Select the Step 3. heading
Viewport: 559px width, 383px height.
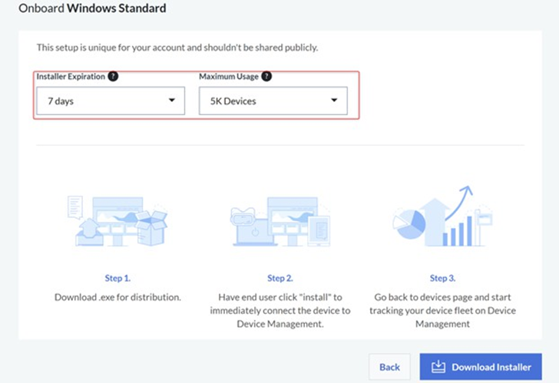click(442, 278)
